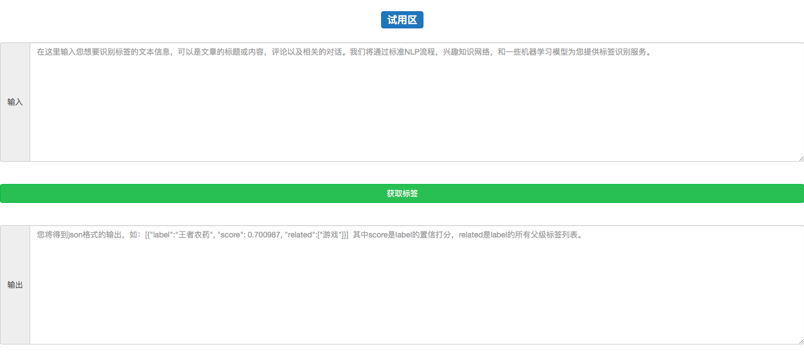This screenshot has height=364, width=804.
Task: Click the green 获取标签 button
Action: pyautogui.click(x=402, y=193)
